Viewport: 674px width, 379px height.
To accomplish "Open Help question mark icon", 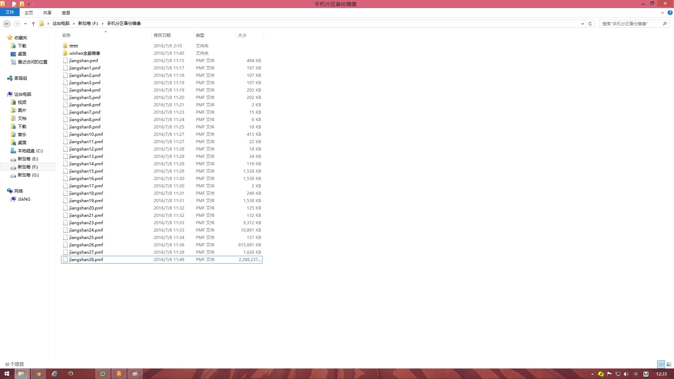I will pos(670,13).
